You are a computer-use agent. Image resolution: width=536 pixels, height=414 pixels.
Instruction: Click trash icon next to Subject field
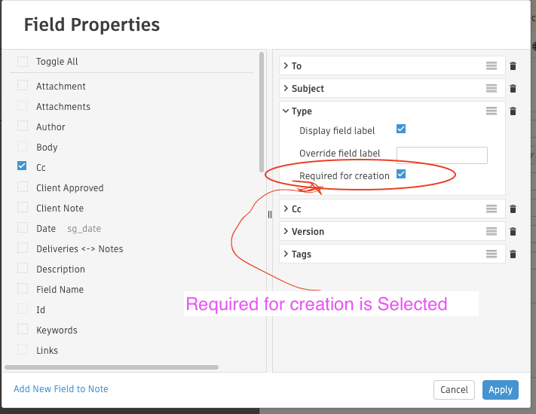[513, 89]
